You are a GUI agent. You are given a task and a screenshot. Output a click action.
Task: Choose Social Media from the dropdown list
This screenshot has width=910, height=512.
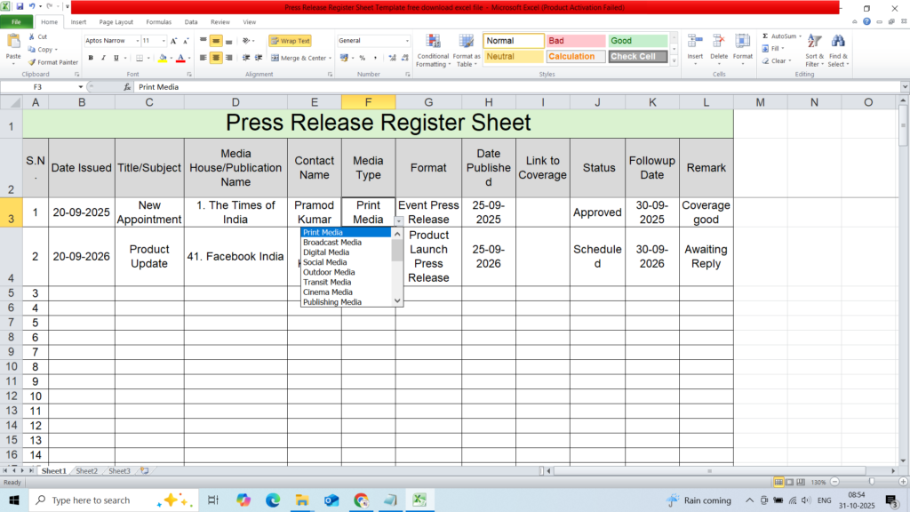(x=325, y=262)
